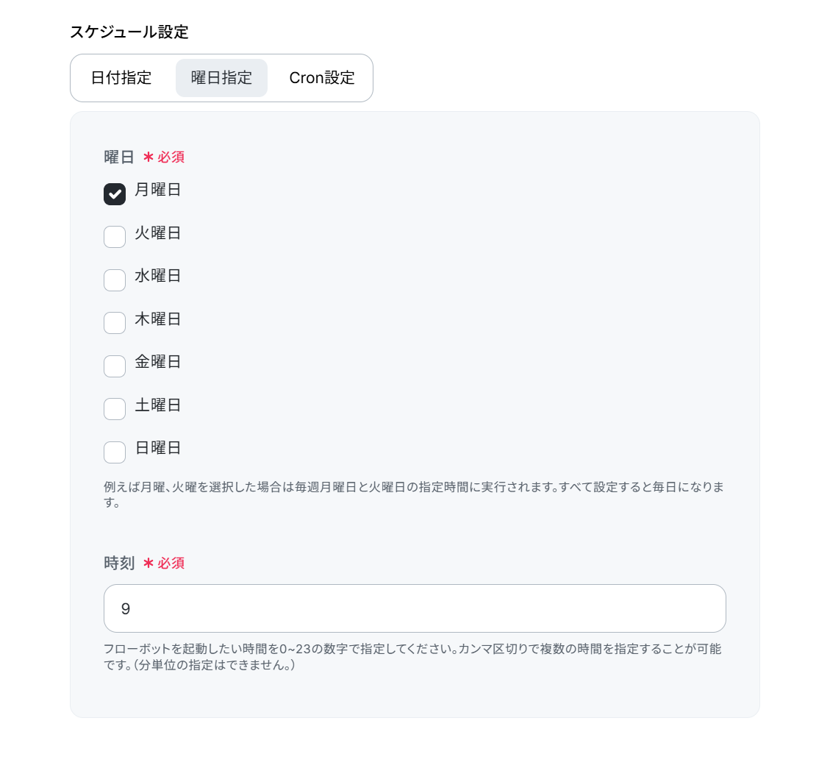Screen dimensions: 830x757
Task: Check the 水曜日 checkbox
Action: point(115,280)
